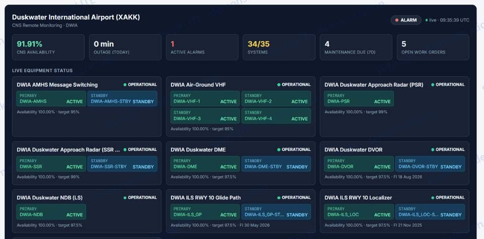Screen dimensions: 484x239
Task: Open DWIA ILS RWY 10 Localizer title
Action: click(358, 198)
